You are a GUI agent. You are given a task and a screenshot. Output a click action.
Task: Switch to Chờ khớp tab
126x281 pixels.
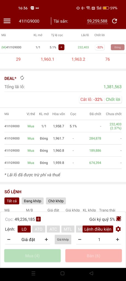pos(56,201)
